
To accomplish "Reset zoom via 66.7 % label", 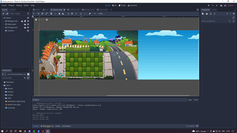I will 41,20.
